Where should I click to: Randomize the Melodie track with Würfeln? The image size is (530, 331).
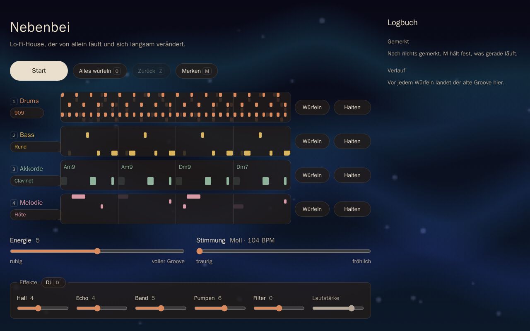(312, 209)
